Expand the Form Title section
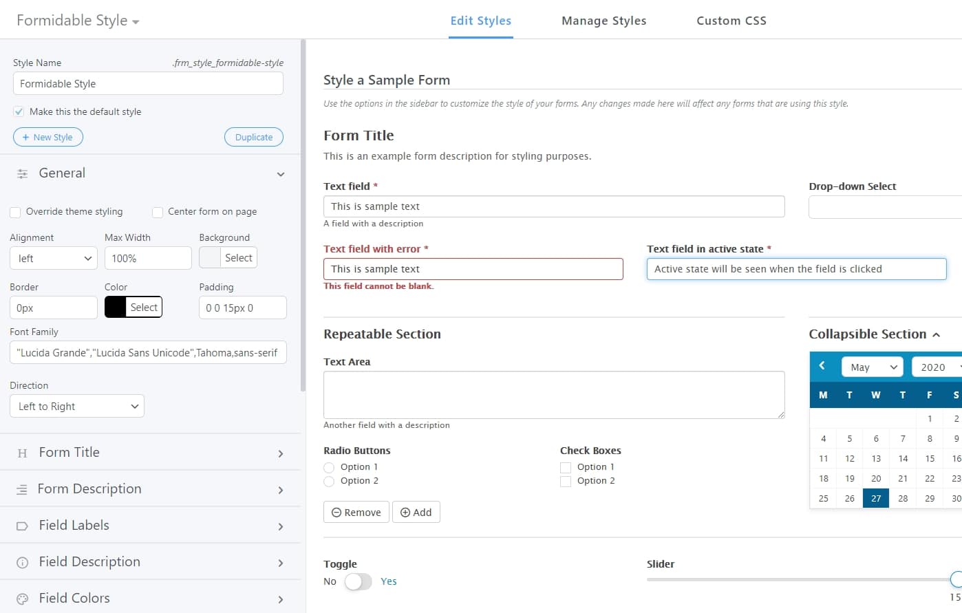 tap(281, 454)
